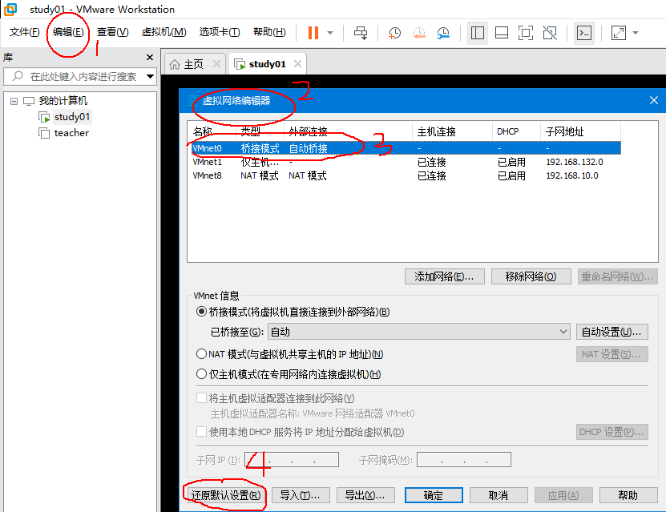
Task: Open the VM menu
Action: tap(163, 32)
